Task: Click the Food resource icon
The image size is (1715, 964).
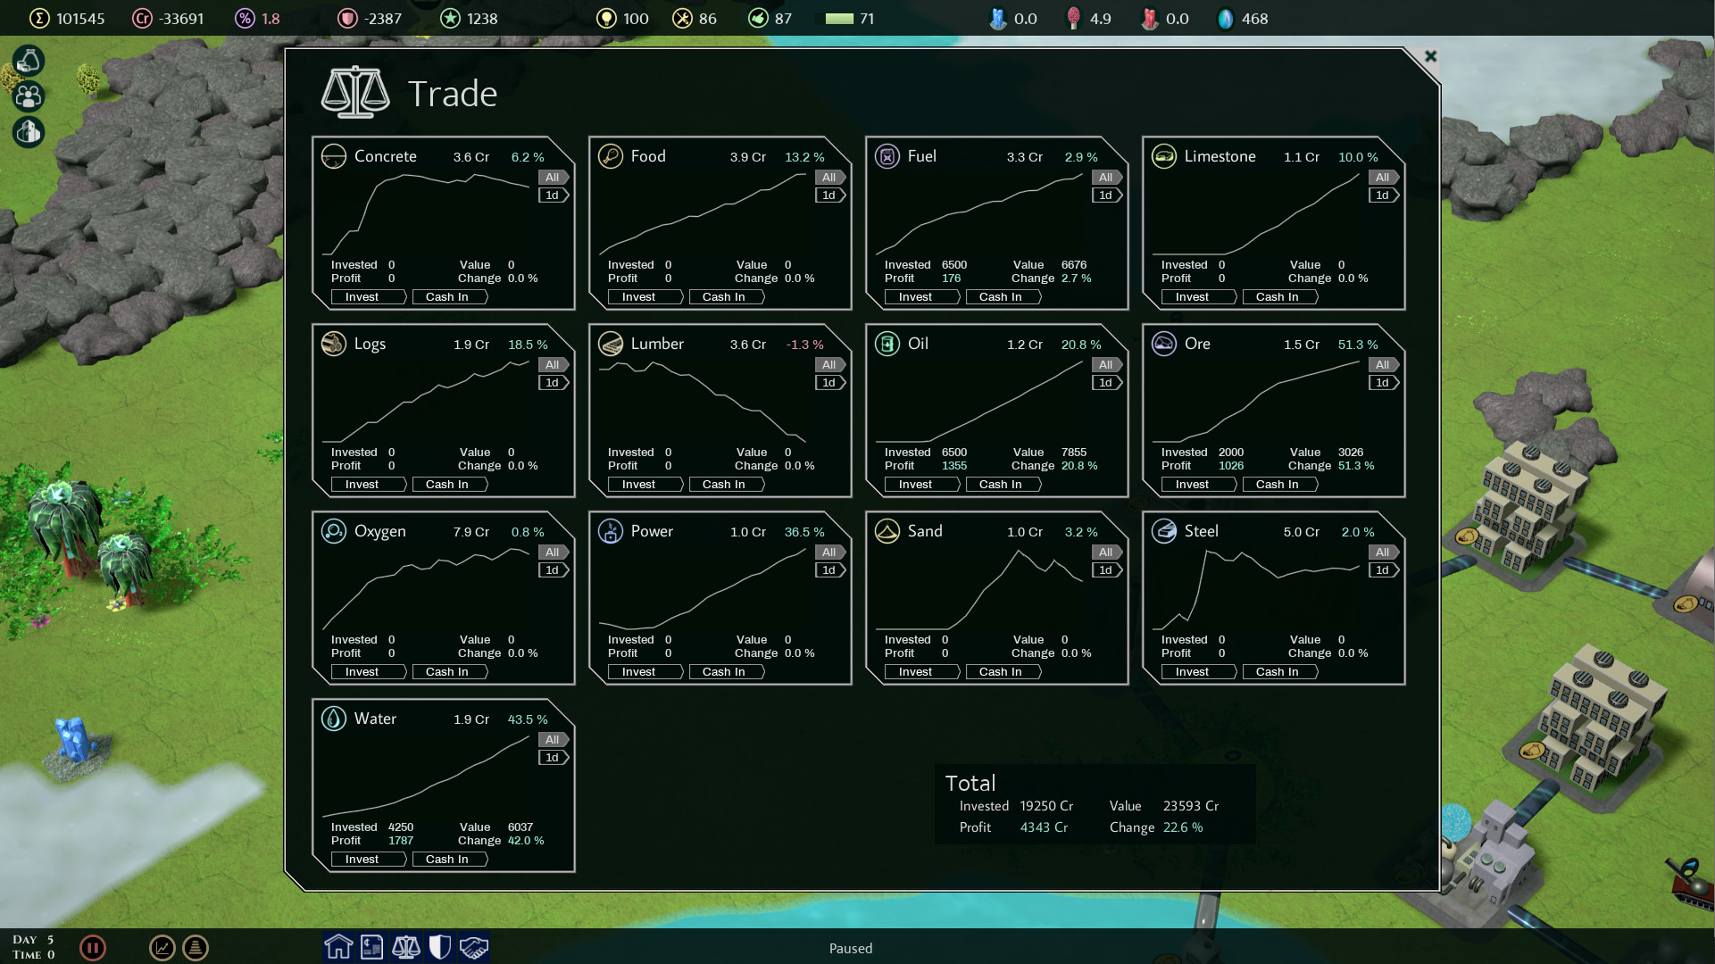Action: coord(611,157)
